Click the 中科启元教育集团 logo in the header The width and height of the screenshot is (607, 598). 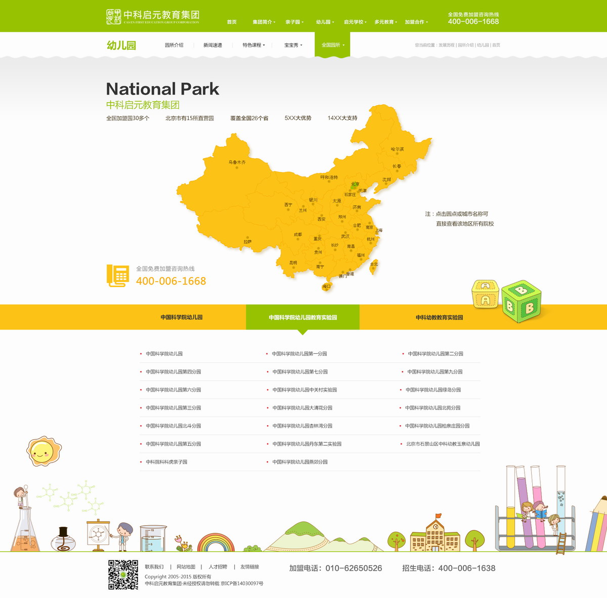coord(152,16)
